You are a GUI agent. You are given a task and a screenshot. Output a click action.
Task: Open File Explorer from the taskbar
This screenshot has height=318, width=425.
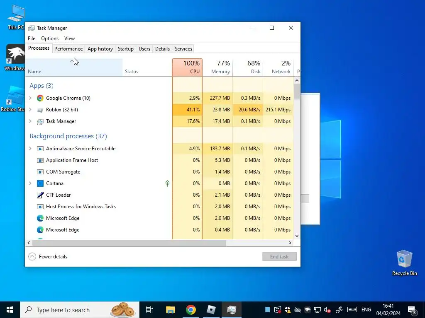[171, 310]
